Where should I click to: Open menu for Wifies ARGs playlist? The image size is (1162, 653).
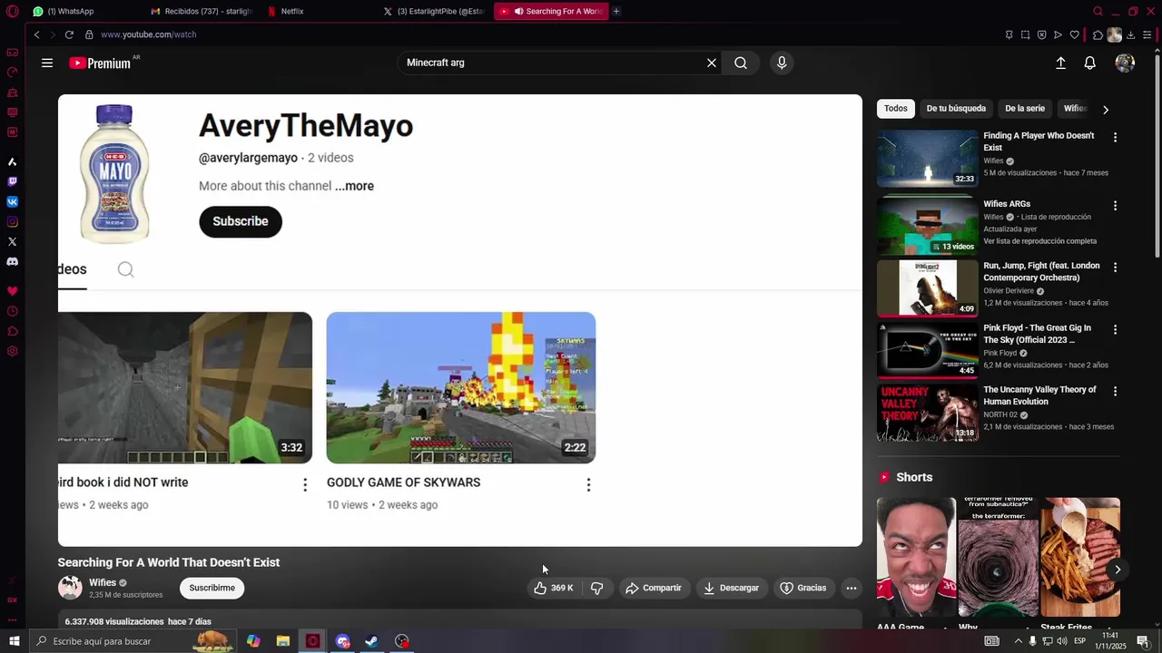(1115, 206)
